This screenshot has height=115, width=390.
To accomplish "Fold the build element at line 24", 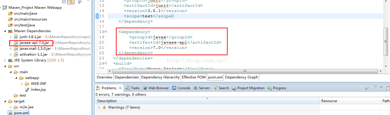I will pos(106,63).
